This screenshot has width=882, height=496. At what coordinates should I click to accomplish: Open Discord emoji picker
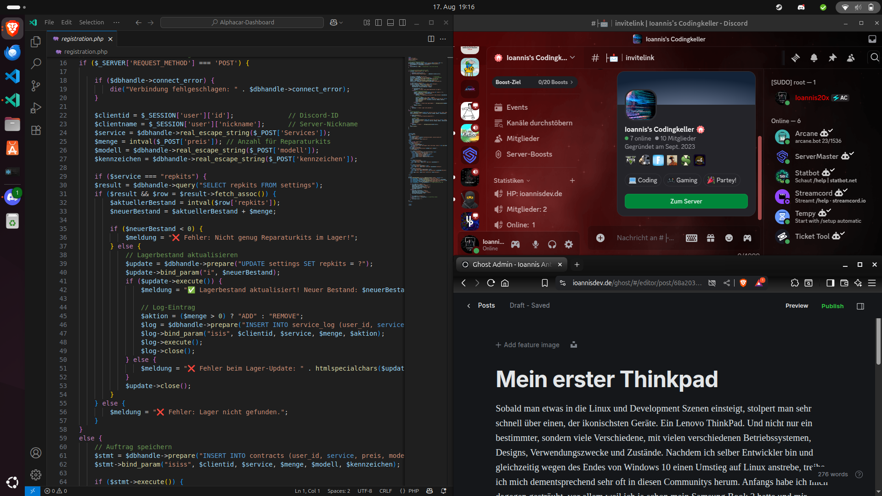tap(729, 238)
